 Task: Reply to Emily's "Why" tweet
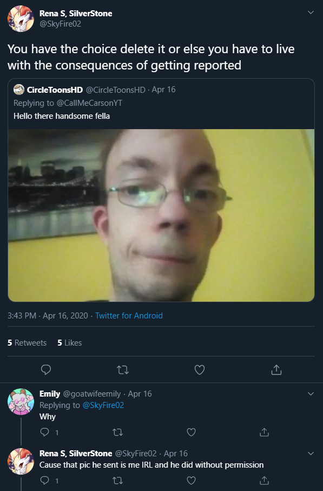click(45, 432)
